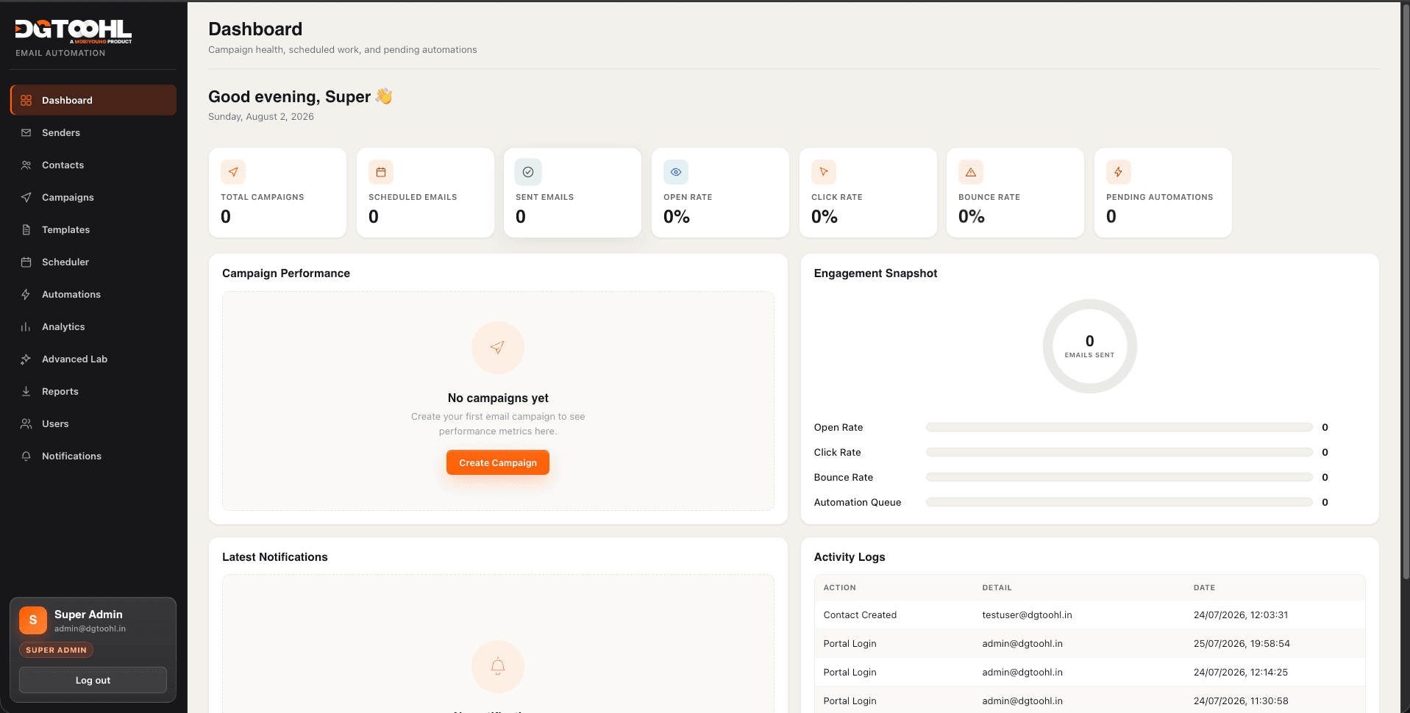Viewport: 1410px width, 713px height.
Task: Click the Campaign Performance heading
Action: [x=286, y=273]
